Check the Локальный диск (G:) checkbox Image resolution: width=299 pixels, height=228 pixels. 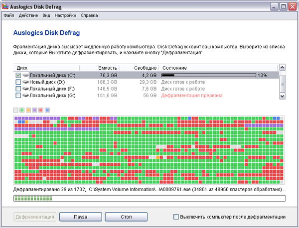[18, 95]
